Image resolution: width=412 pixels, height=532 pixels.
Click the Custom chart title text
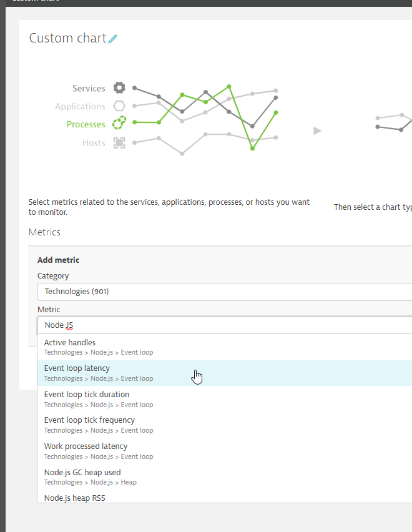[x=67, y=38]
